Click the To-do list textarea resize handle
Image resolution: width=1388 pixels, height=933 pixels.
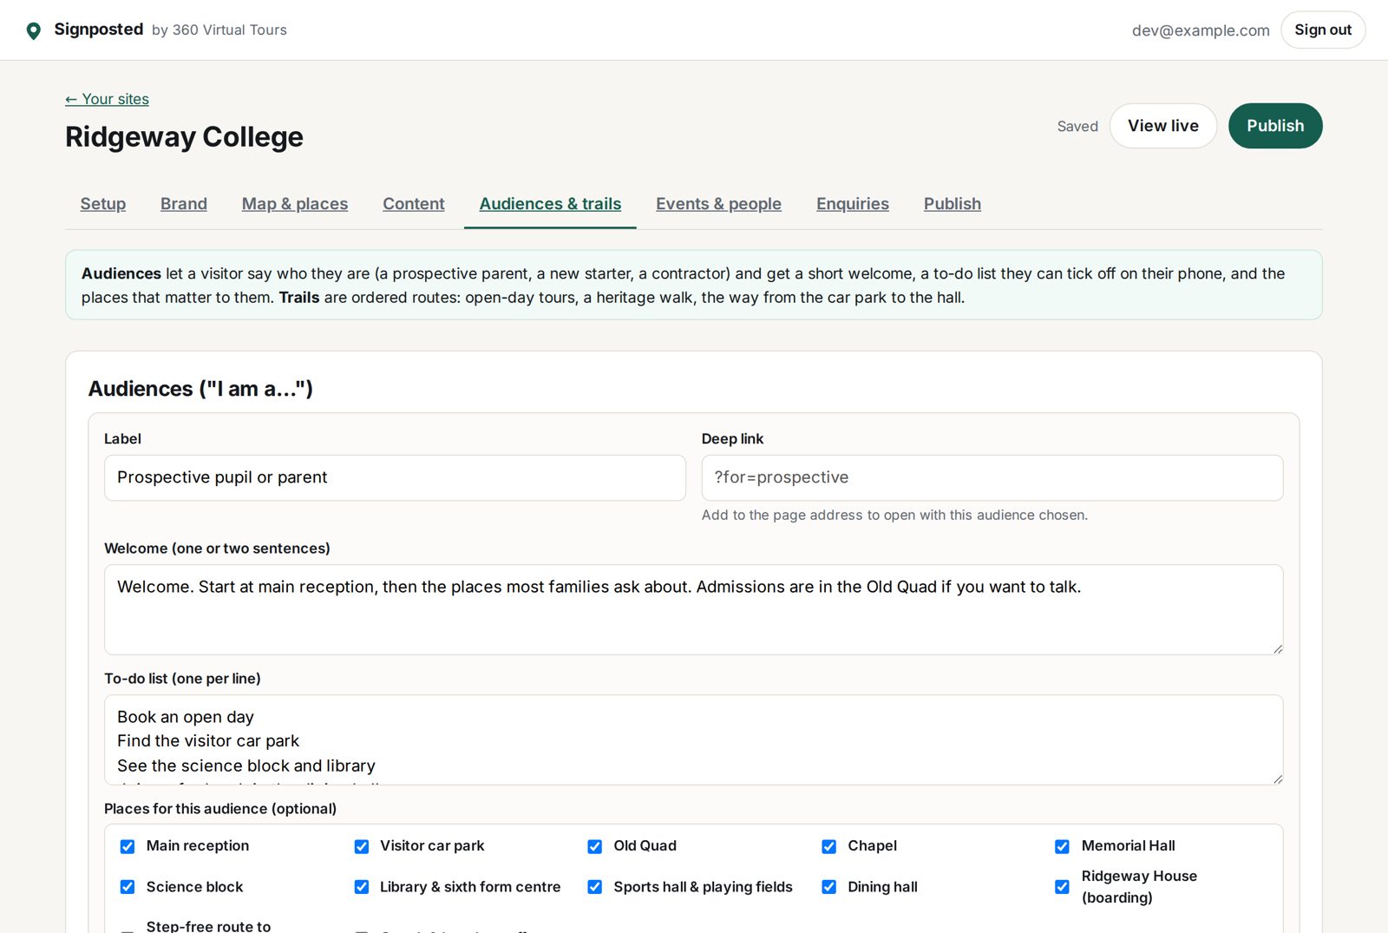click(x=1278, y=779)
